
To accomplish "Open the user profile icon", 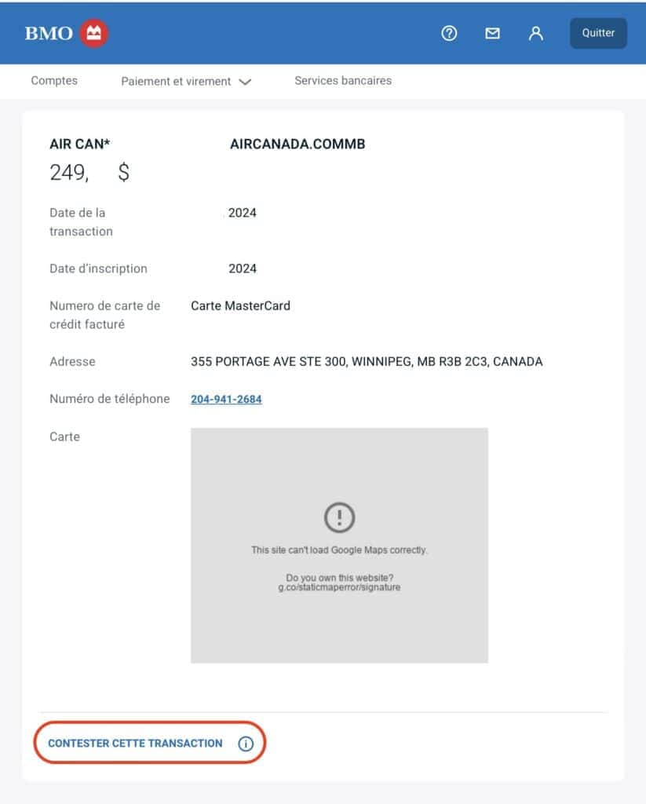I will [x=536, y=34].
